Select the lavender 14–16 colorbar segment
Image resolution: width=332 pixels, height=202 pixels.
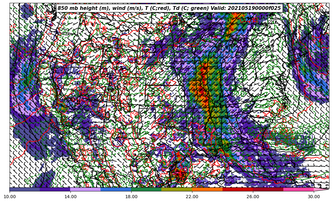tap(85, 189)
